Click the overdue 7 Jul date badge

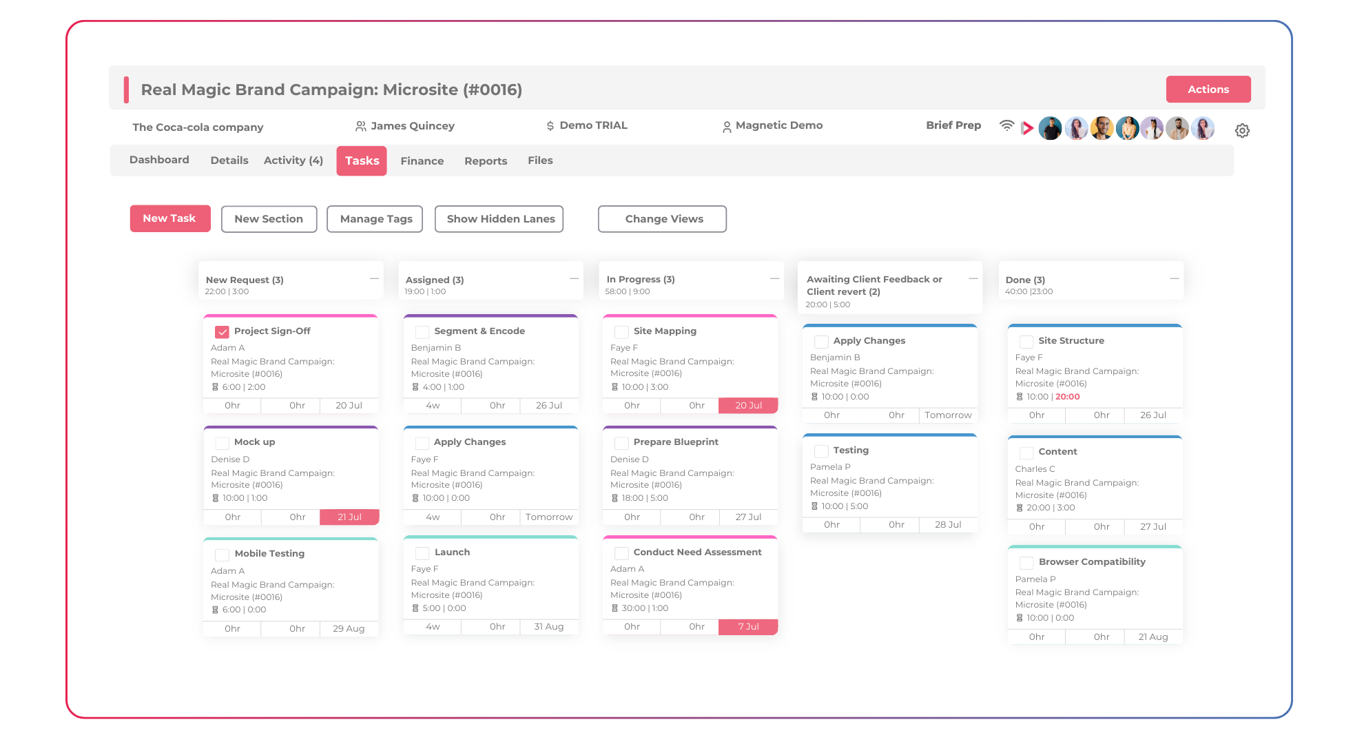[x=748, y=627]
